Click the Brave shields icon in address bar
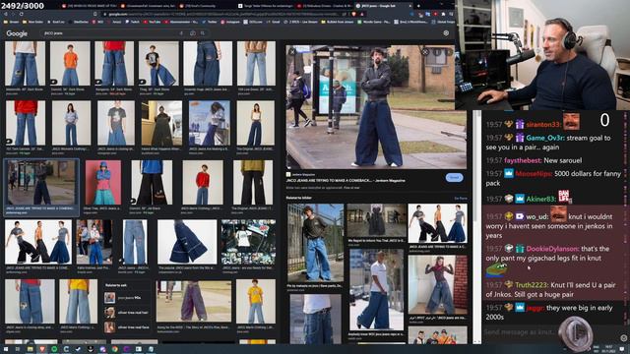 [x=353, y=14]
